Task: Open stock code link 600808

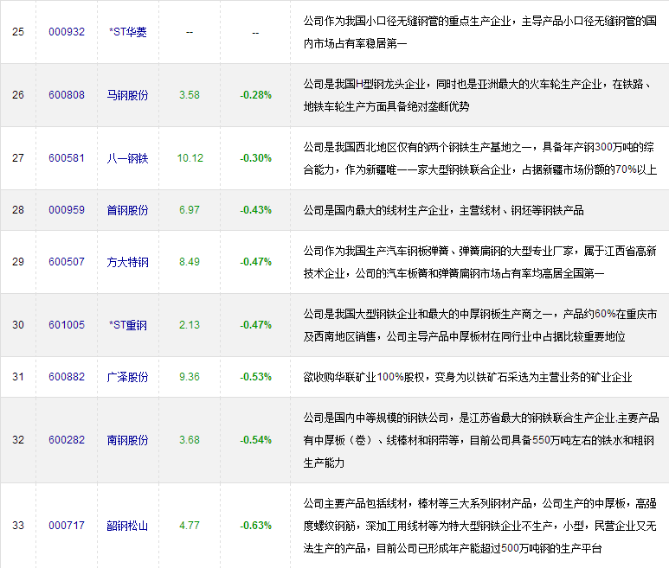Action: 67,95
